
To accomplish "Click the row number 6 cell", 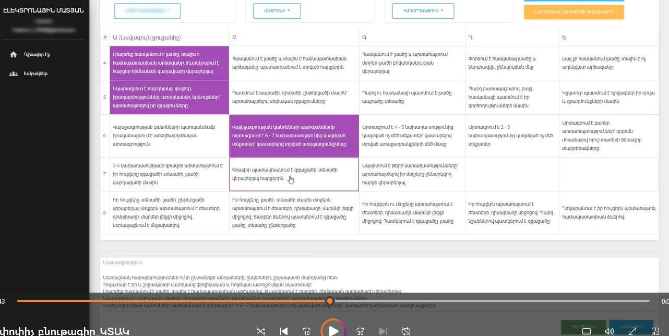I will (105, 136).
